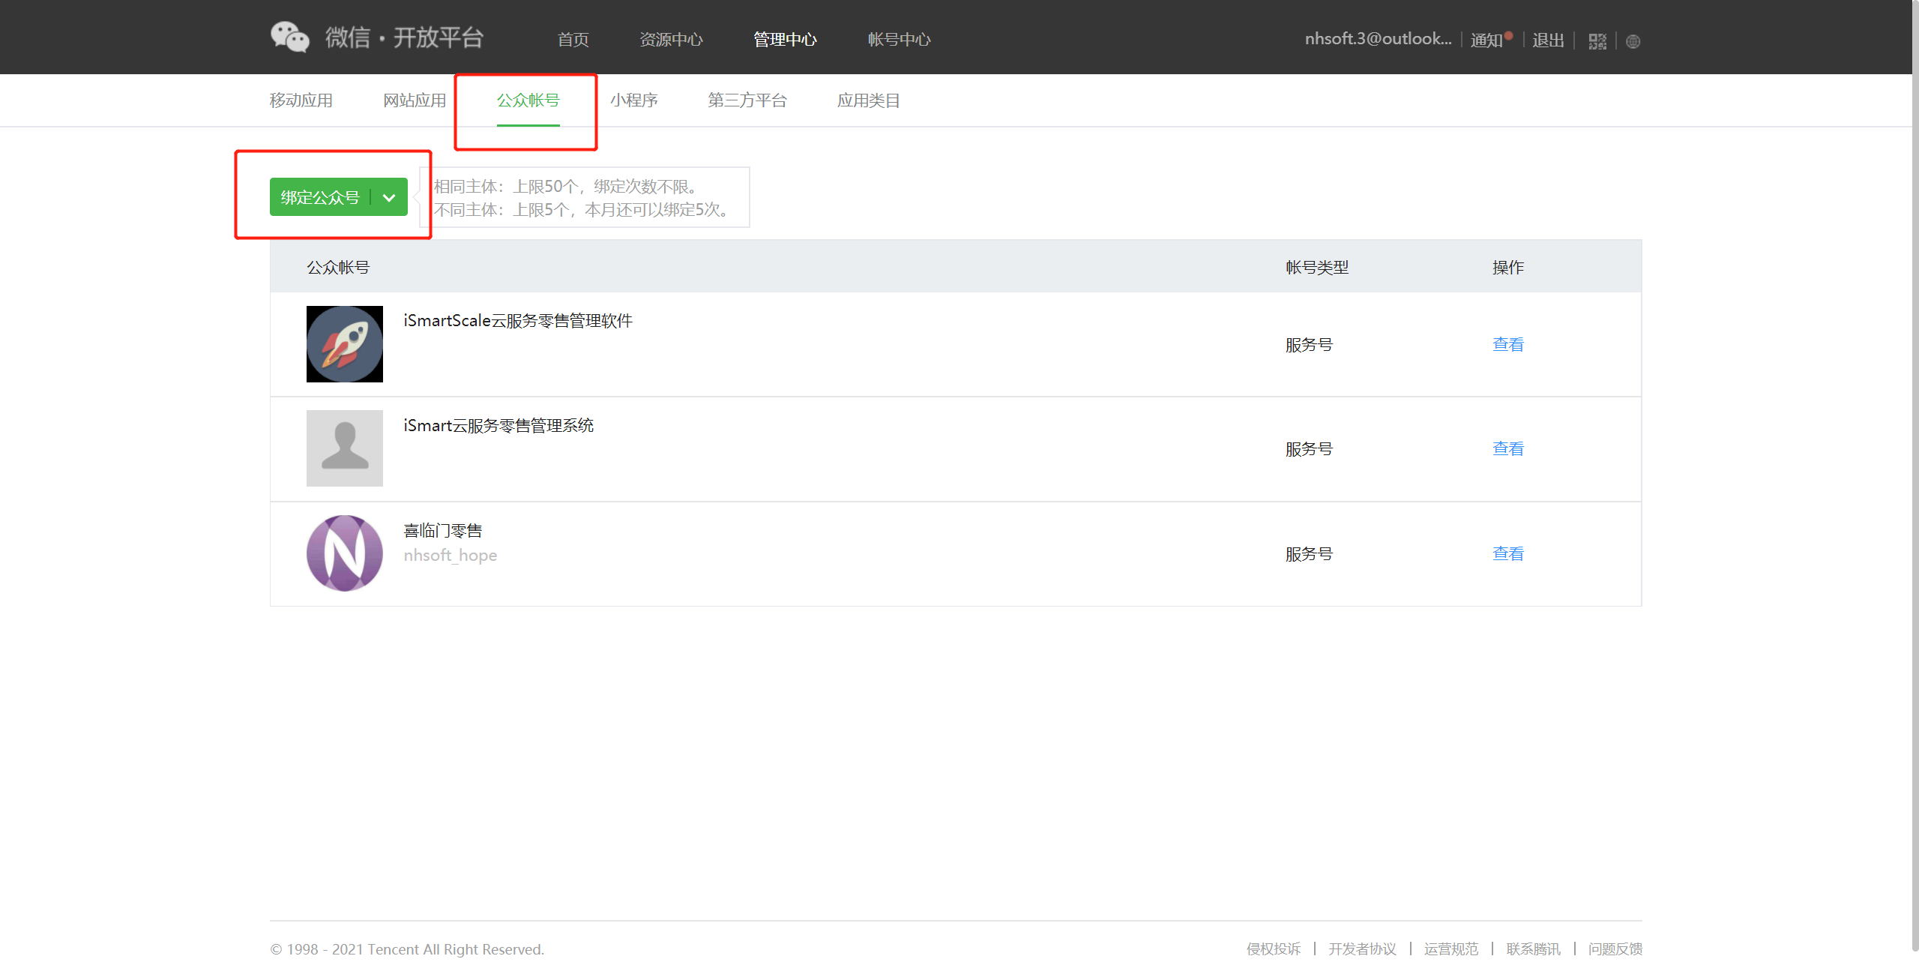This screenshot has height=971, width=1919.
Task: Click the vertical page scrollbar
Action: (x=1915, y=480)
